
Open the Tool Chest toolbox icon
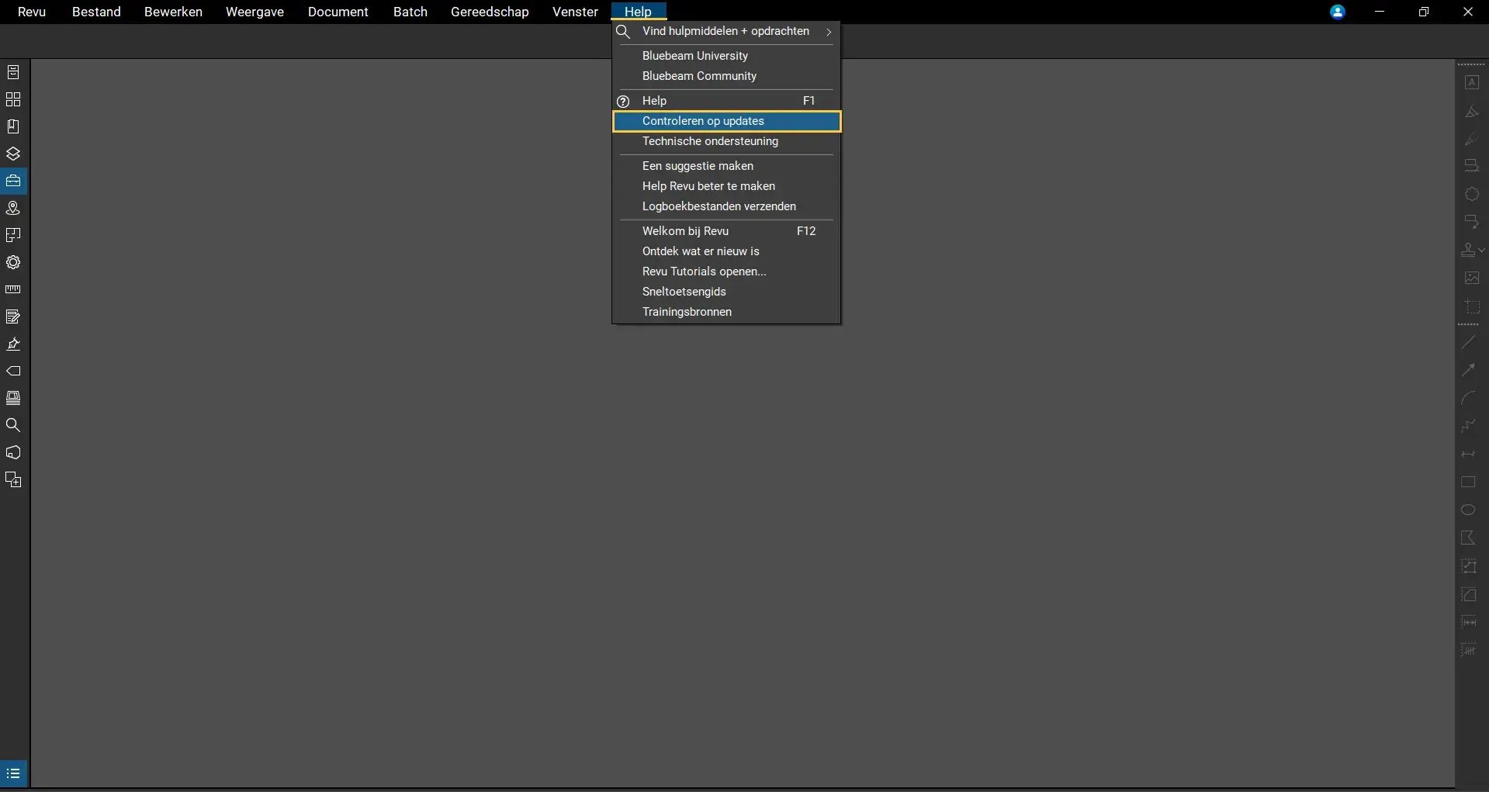13,181
